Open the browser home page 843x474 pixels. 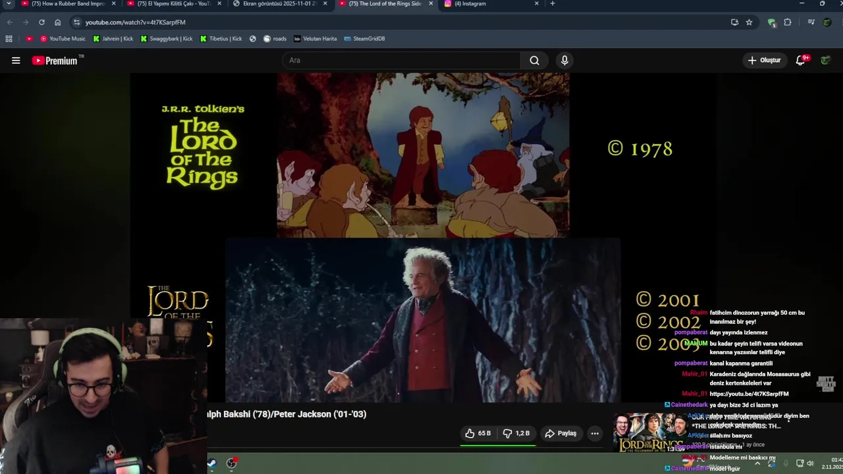57,22
